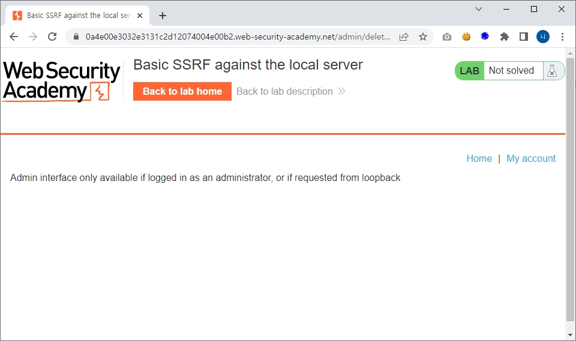The width and height of the screenshot is (576, 341).
Task: Reload the current page
Action: coord(52,37)
